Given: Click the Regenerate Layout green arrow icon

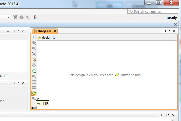Looking at the screenshot, I should 34,71.
